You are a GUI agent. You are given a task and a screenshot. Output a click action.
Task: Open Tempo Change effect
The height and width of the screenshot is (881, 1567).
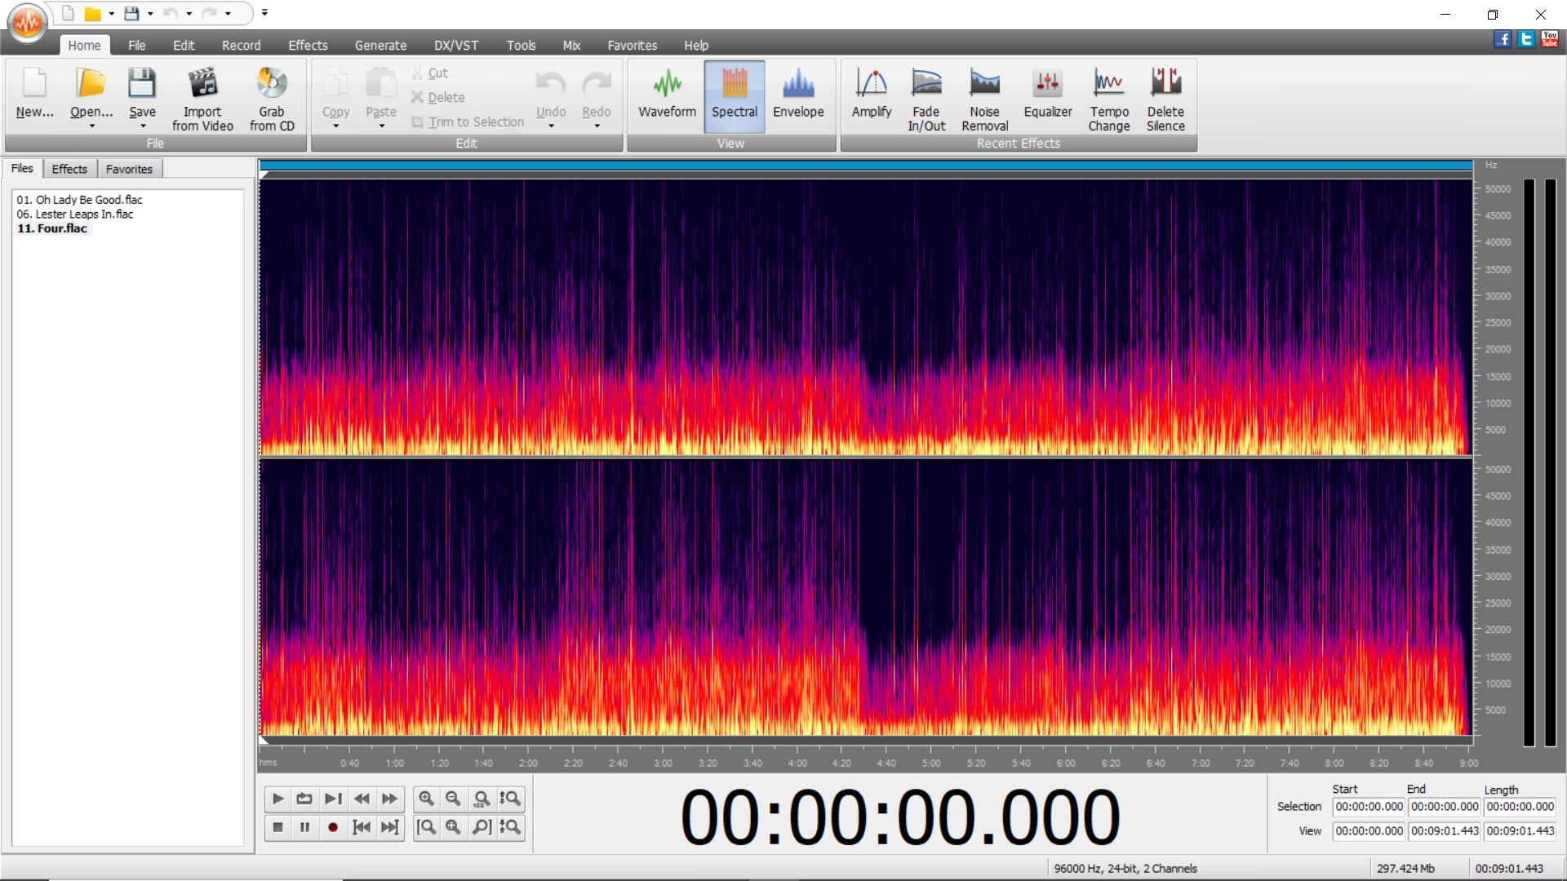pyautogui.click(x=1108, y=99)
